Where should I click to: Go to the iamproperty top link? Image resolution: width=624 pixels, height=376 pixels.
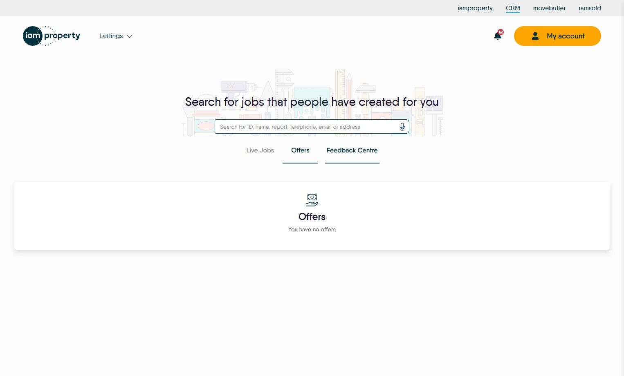(475, 8)
